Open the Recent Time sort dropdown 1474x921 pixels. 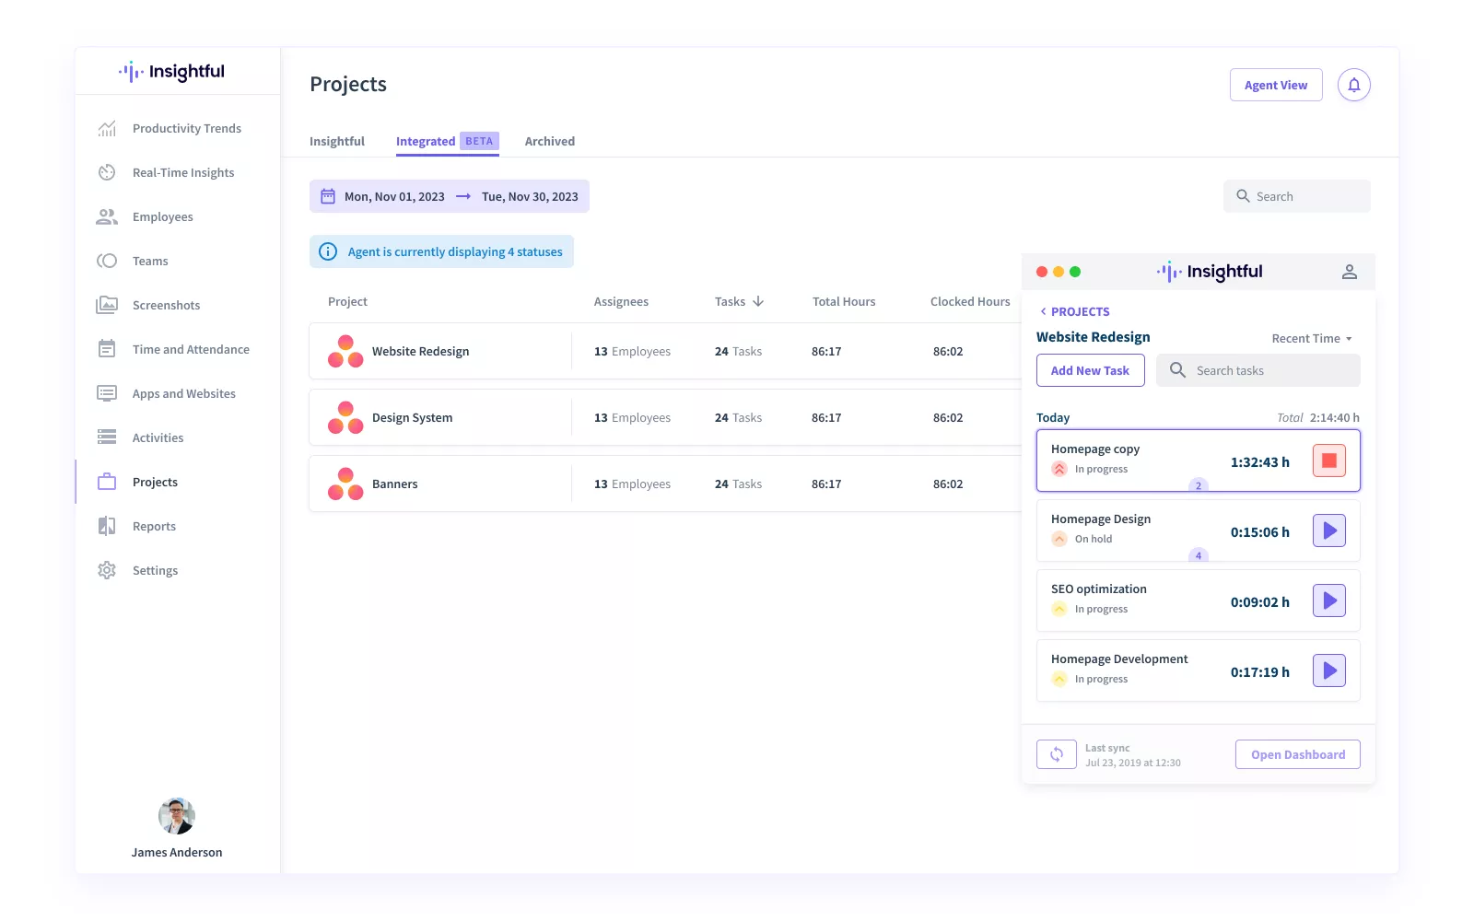[1311, 338]
